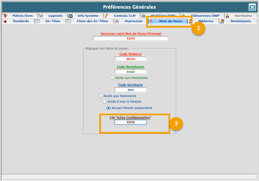Switch to the Téléservices/DMP tab

point(205,16)
